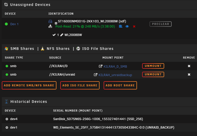
Task: Click the MOUNT POINT column header
Action: [x=113, y=58]
